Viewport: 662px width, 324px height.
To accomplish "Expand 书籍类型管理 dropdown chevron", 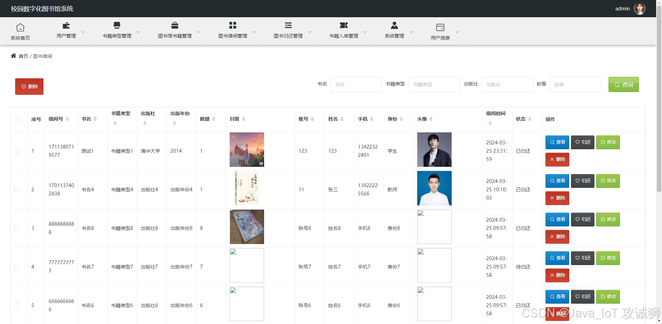I will [138, 32].
